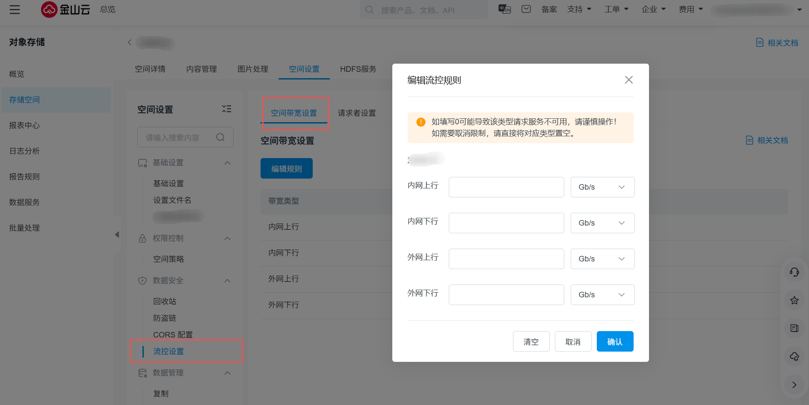Click the star favorites icon on right
The height and width of the screenshot is (405, 809).
(x=794, y=300)
